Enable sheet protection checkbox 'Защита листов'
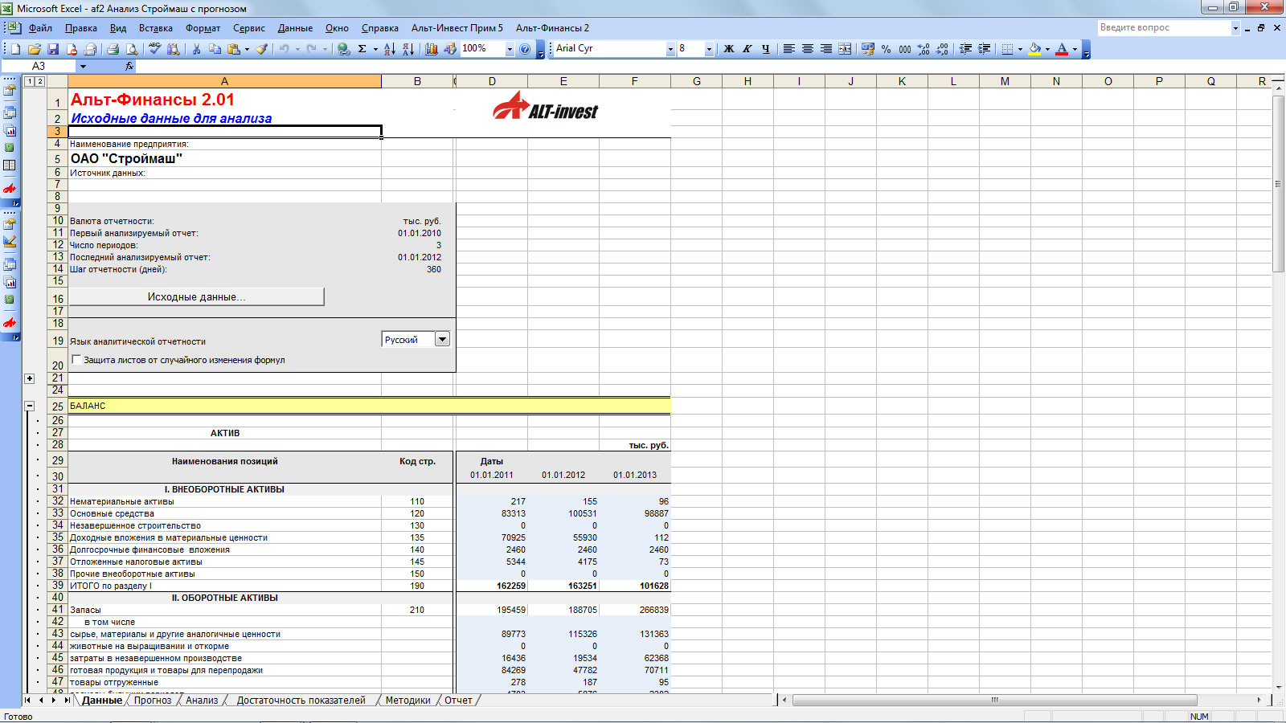The width and height of the screenshot is (1286, 723). click(76, 360)
